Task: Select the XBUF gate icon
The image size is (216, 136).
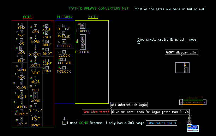Action: [47, 26]
